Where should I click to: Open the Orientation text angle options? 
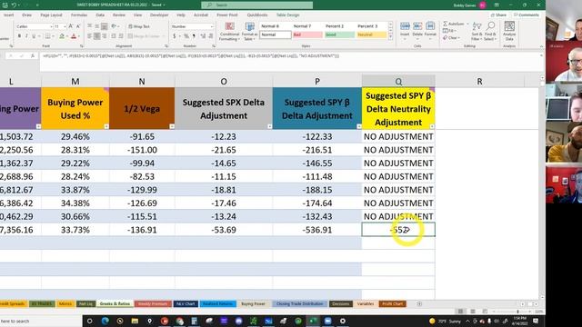click(114, 26)
